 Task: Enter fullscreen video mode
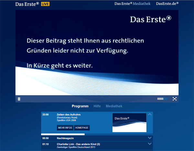coord(175,99)
